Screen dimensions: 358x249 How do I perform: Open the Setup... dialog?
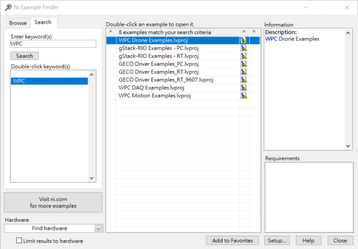coord(277,241)
